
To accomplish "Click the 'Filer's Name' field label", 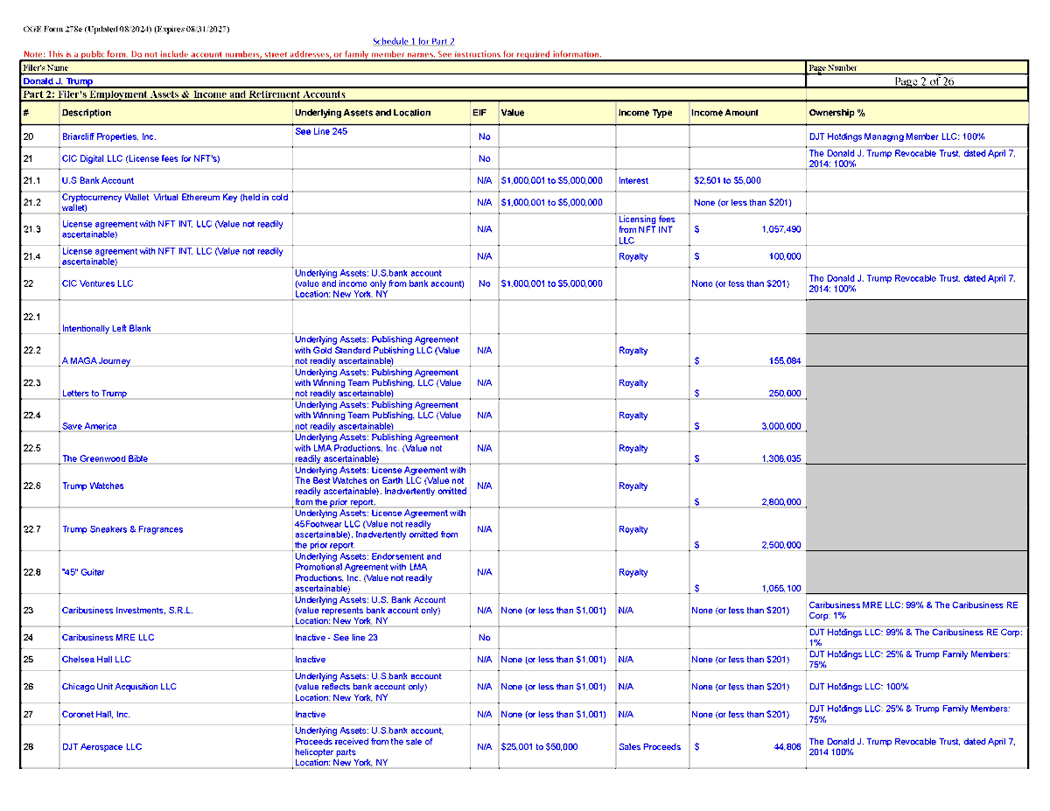I will [x=45, y=68].
